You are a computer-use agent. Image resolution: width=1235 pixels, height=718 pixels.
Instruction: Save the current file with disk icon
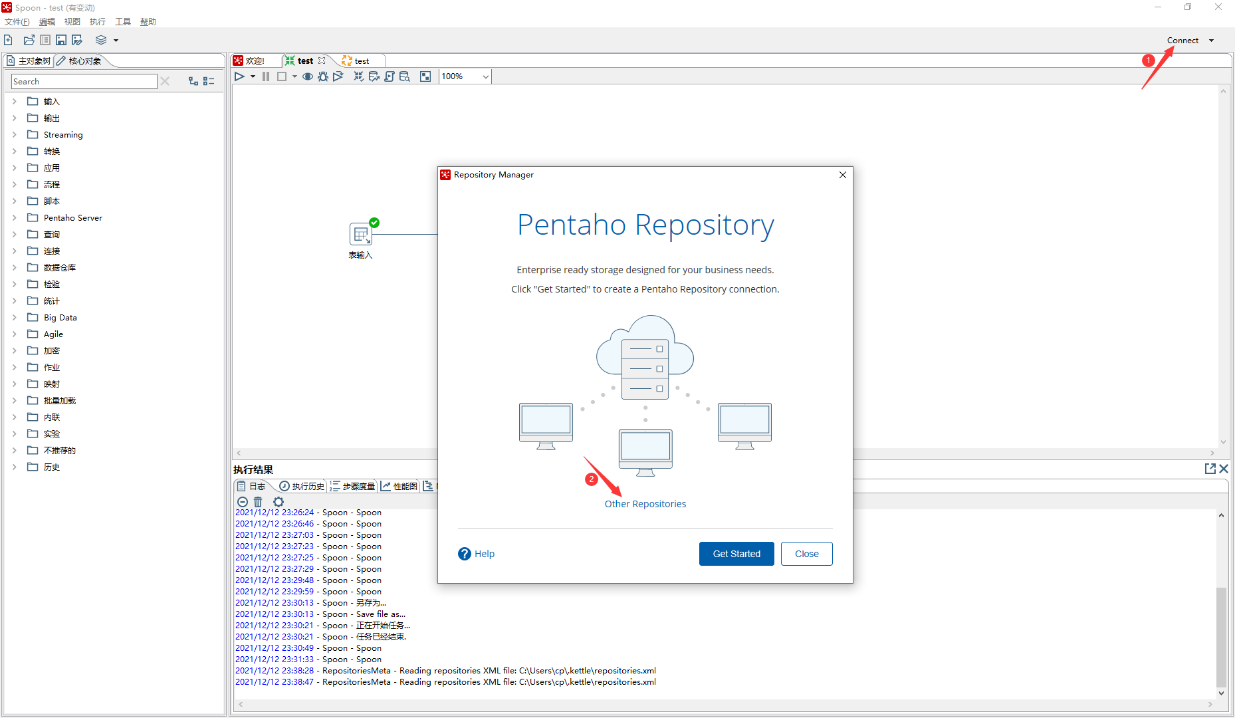61,40
